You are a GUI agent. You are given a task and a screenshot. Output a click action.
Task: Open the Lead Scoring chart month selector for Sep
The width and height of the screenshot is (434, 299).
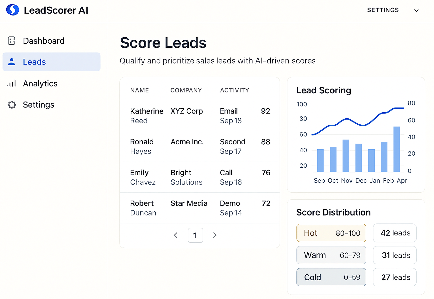(319, 180)
